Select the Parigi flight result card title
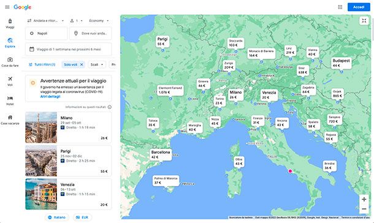 point(66,151)
